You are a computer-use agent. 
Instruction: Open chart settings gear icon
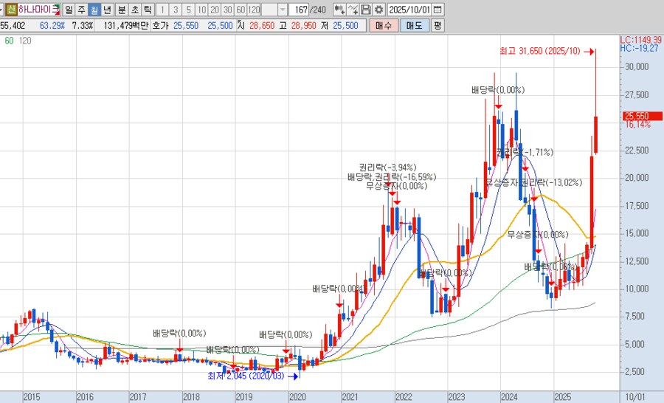click(378, 10)
